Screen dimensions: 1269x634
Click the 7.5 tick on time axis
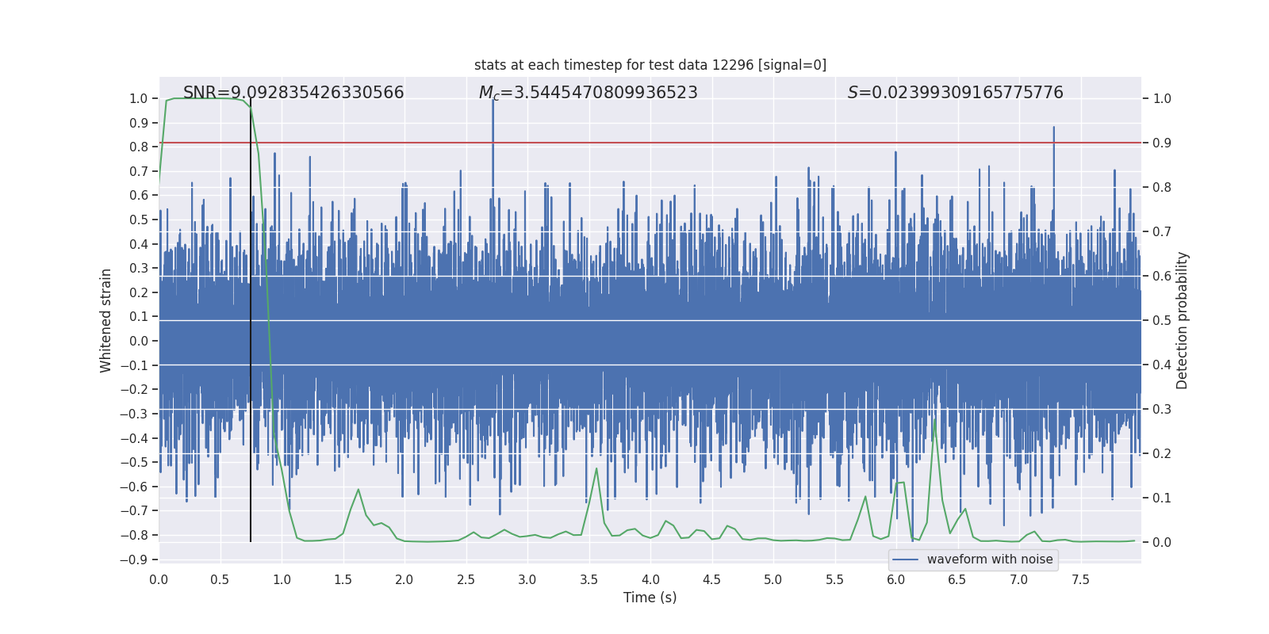pyautogui.click(x=1080, y=579)
